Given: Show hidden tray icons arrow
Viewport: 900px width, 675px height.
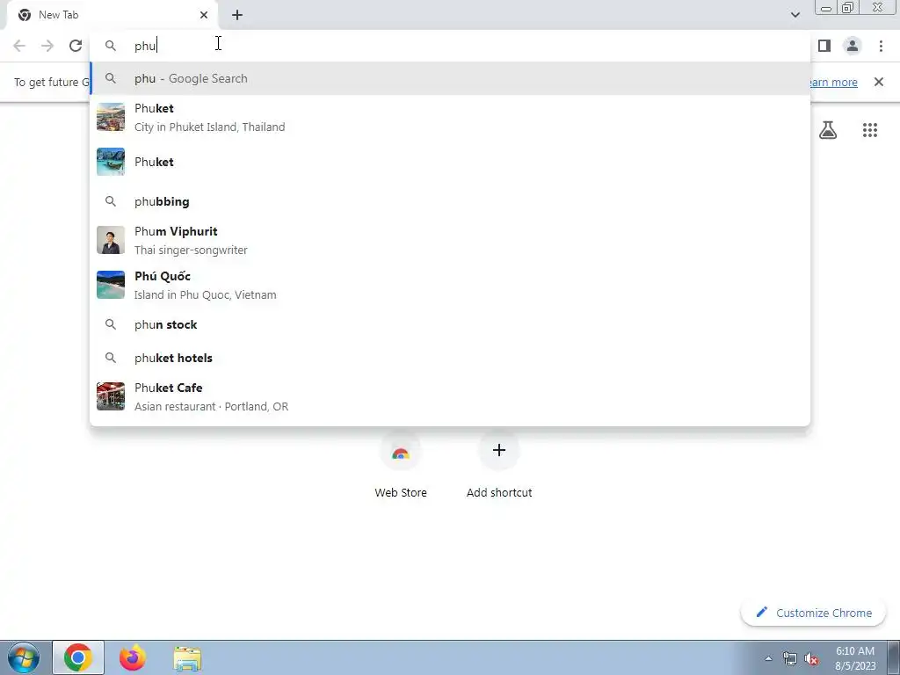Looking at the screenshot, I should [x=768, y=658].
